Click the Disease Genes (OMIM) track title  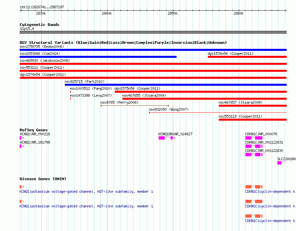43,179
